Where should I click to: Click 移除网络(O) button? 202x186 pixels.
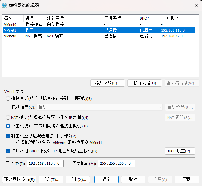pyautogui.click(x=145, y=83)
